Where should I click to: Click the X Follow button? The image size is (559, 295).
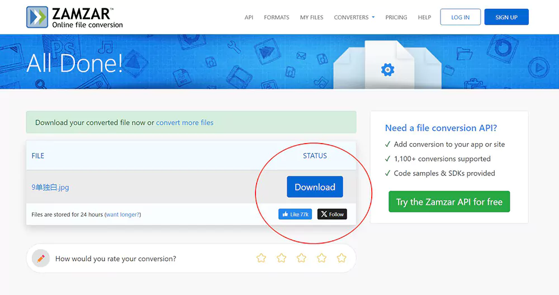332,214
